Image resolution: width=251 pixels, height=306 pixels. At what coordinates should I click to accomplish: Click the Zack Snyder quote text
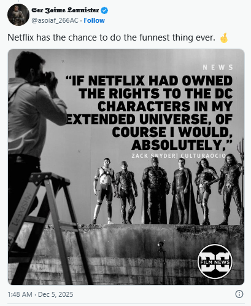click(149, 112)
